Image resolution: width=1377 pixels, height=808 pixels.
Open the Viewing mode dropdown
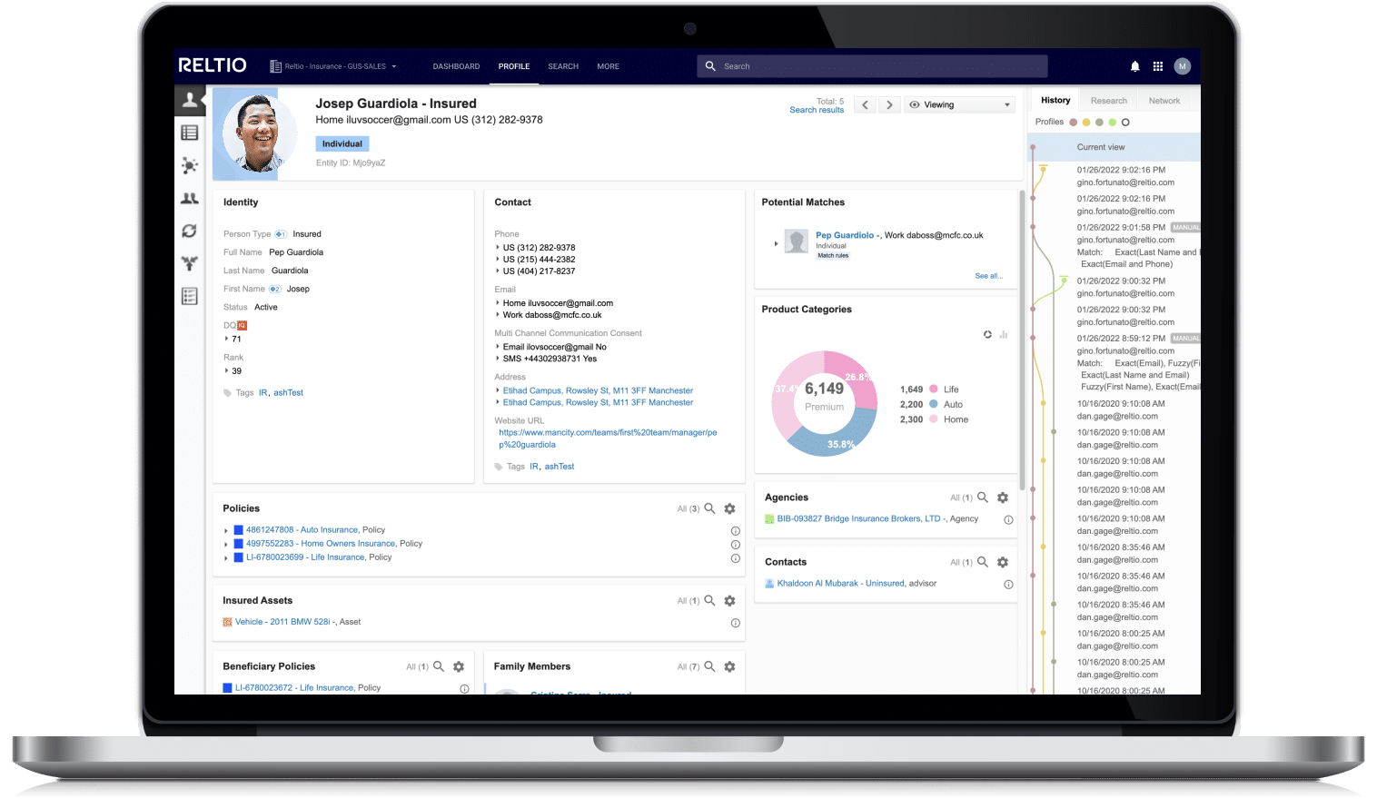(959, 104)
